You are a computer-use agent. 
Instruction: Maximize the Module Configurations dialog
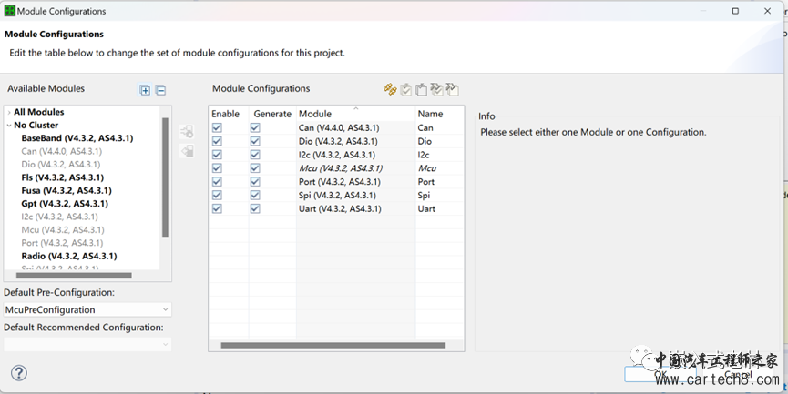[735, 11]
